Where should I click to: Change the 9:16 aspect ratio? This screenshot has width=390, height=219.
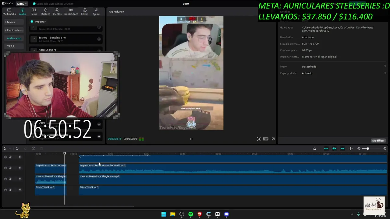coord(266,139)
